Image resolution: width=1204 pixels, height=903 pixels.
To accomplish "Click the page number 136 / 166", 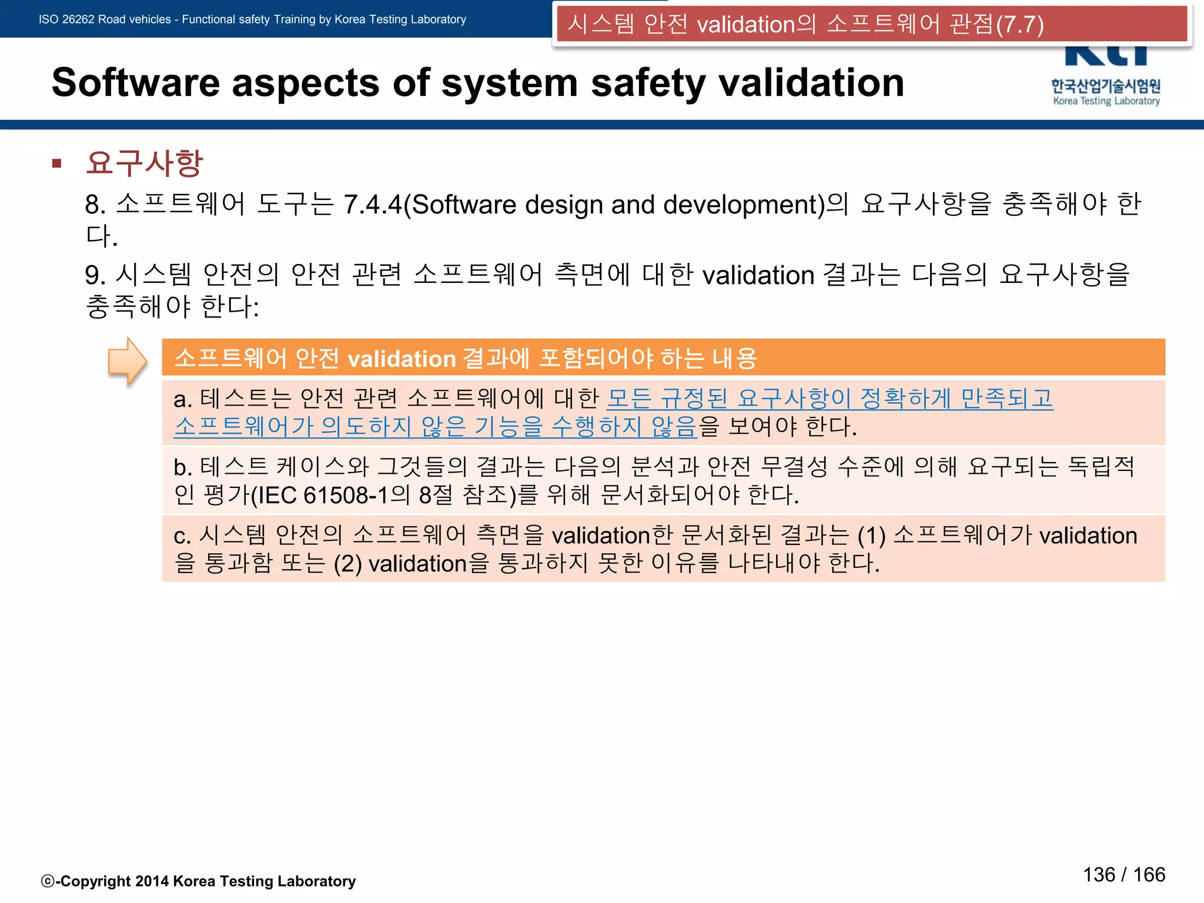I will (x=1124, y=875).
